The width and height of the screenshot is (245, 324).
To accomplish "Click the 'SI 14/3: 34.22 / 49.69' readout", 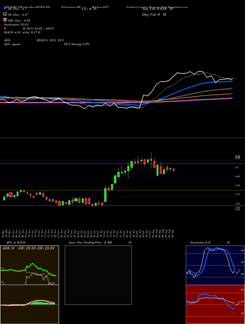I will 38,28.
